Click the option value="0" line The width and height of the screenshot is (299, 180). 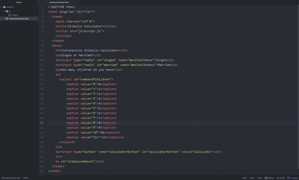pyautogui.click(x=91, y=84)
